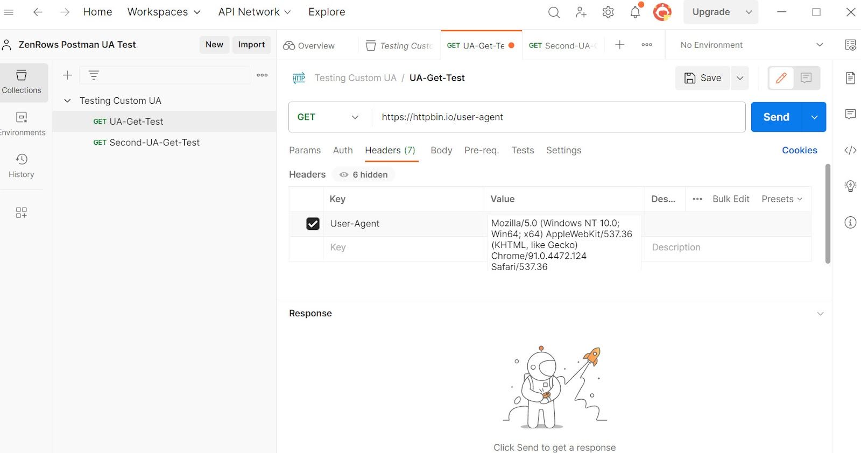The height and width of the screenshot is (453, 861).
Task: Go back with the left arrow
Action: click(x=38, y=12)
